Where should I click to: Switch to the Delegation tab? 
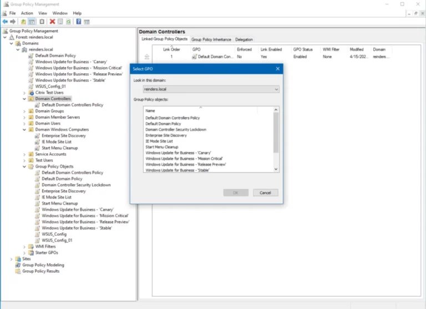pos(244,39)
